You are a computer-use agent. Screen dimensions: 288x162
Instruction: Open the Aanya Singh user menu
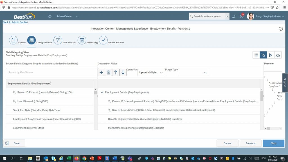pyautogui.click(x=265, y=16)
